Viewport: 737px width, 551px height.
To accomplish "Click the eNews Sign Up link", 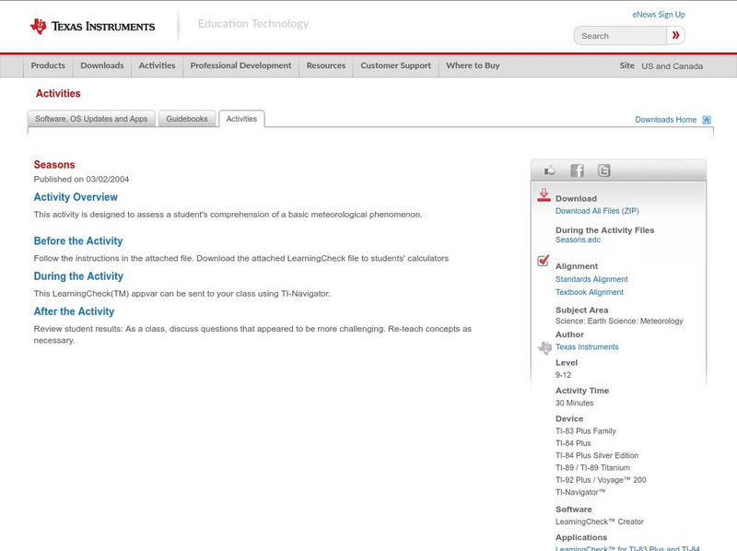I will click(x=658, y=14).
